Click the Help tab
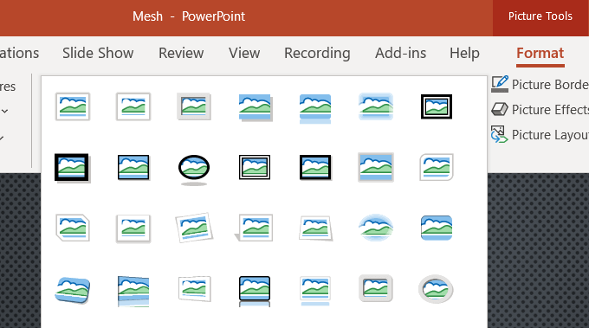This screenshot has height=328, width=589. click(x=464, y=53)
